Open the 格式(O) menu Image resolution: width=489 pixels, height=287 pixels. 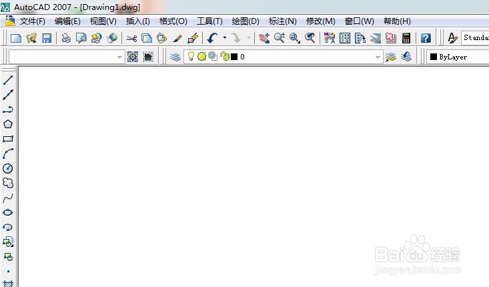click(x=173, y=21)
